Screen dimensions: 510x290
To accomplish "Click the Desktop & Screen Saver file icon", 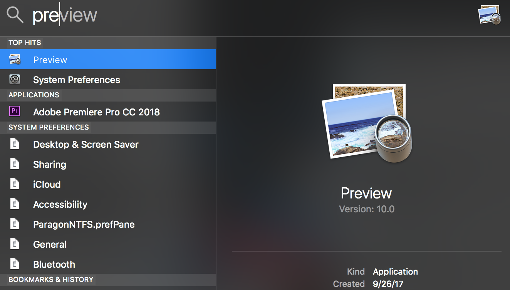I will (15, 144).
